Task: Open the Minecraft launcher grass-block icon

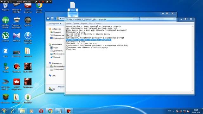Action: [x=5, y=98]
